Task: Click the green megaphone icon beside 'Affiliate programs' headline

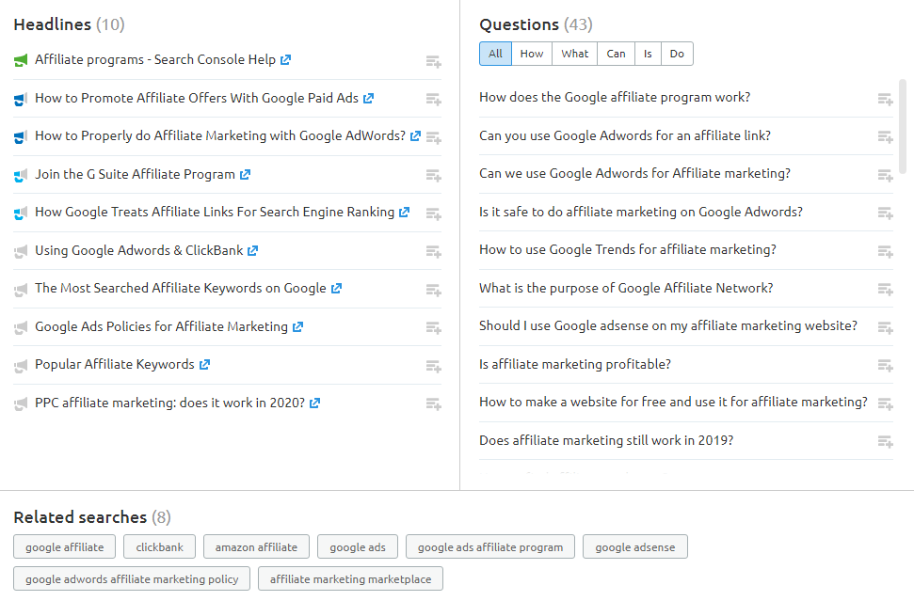Action: [x=21, y=61]
